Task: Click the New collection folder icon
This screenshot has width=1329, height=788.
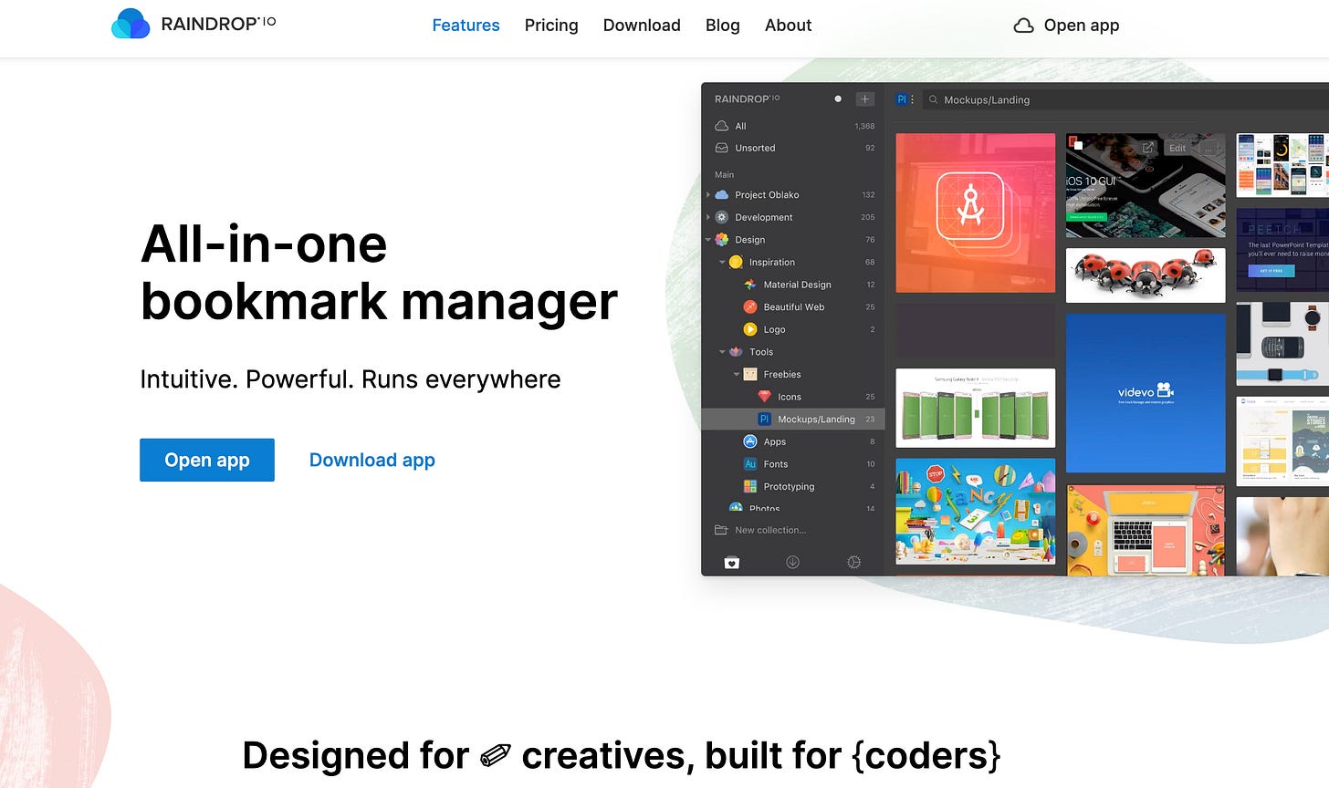Action: coord(721,530)
